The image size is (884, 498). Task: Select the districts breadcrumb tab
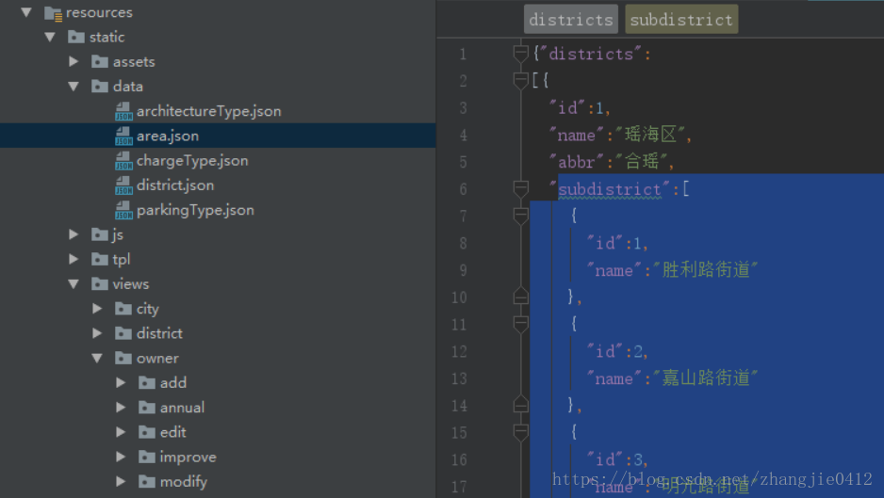570,20
